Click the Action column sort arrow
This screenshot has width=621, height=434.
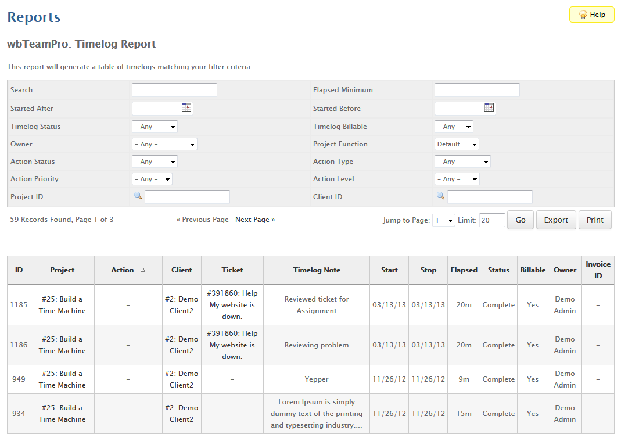[143, 270]
